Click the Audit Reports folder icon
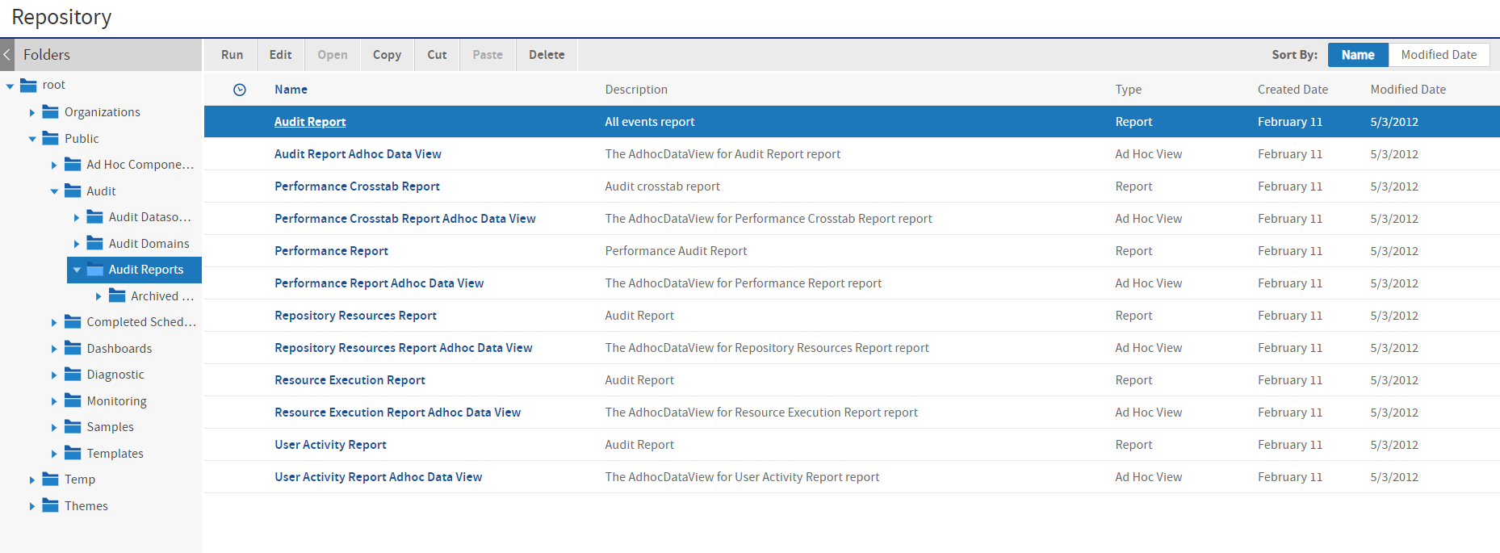This screenshot has width=1500, height=553. [x=95, y=270]
